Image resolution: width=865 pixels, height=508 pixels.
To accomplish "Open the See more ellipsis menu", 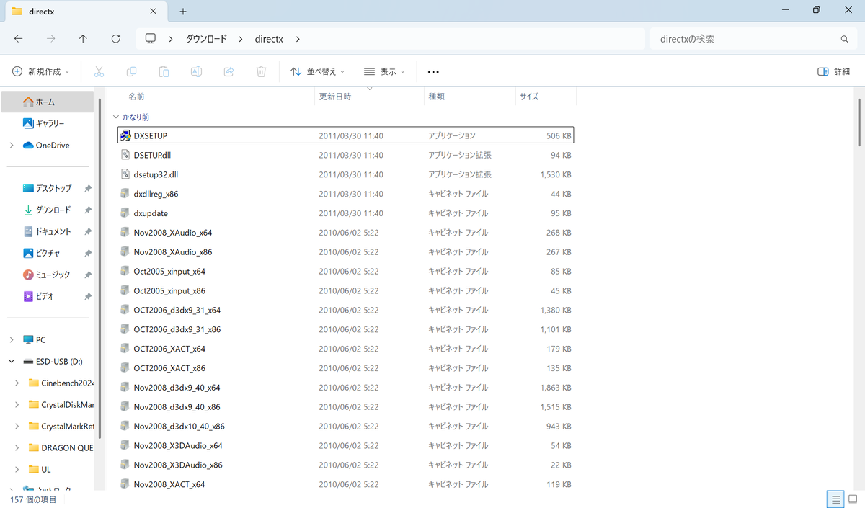I will click(x=433, y=71).
